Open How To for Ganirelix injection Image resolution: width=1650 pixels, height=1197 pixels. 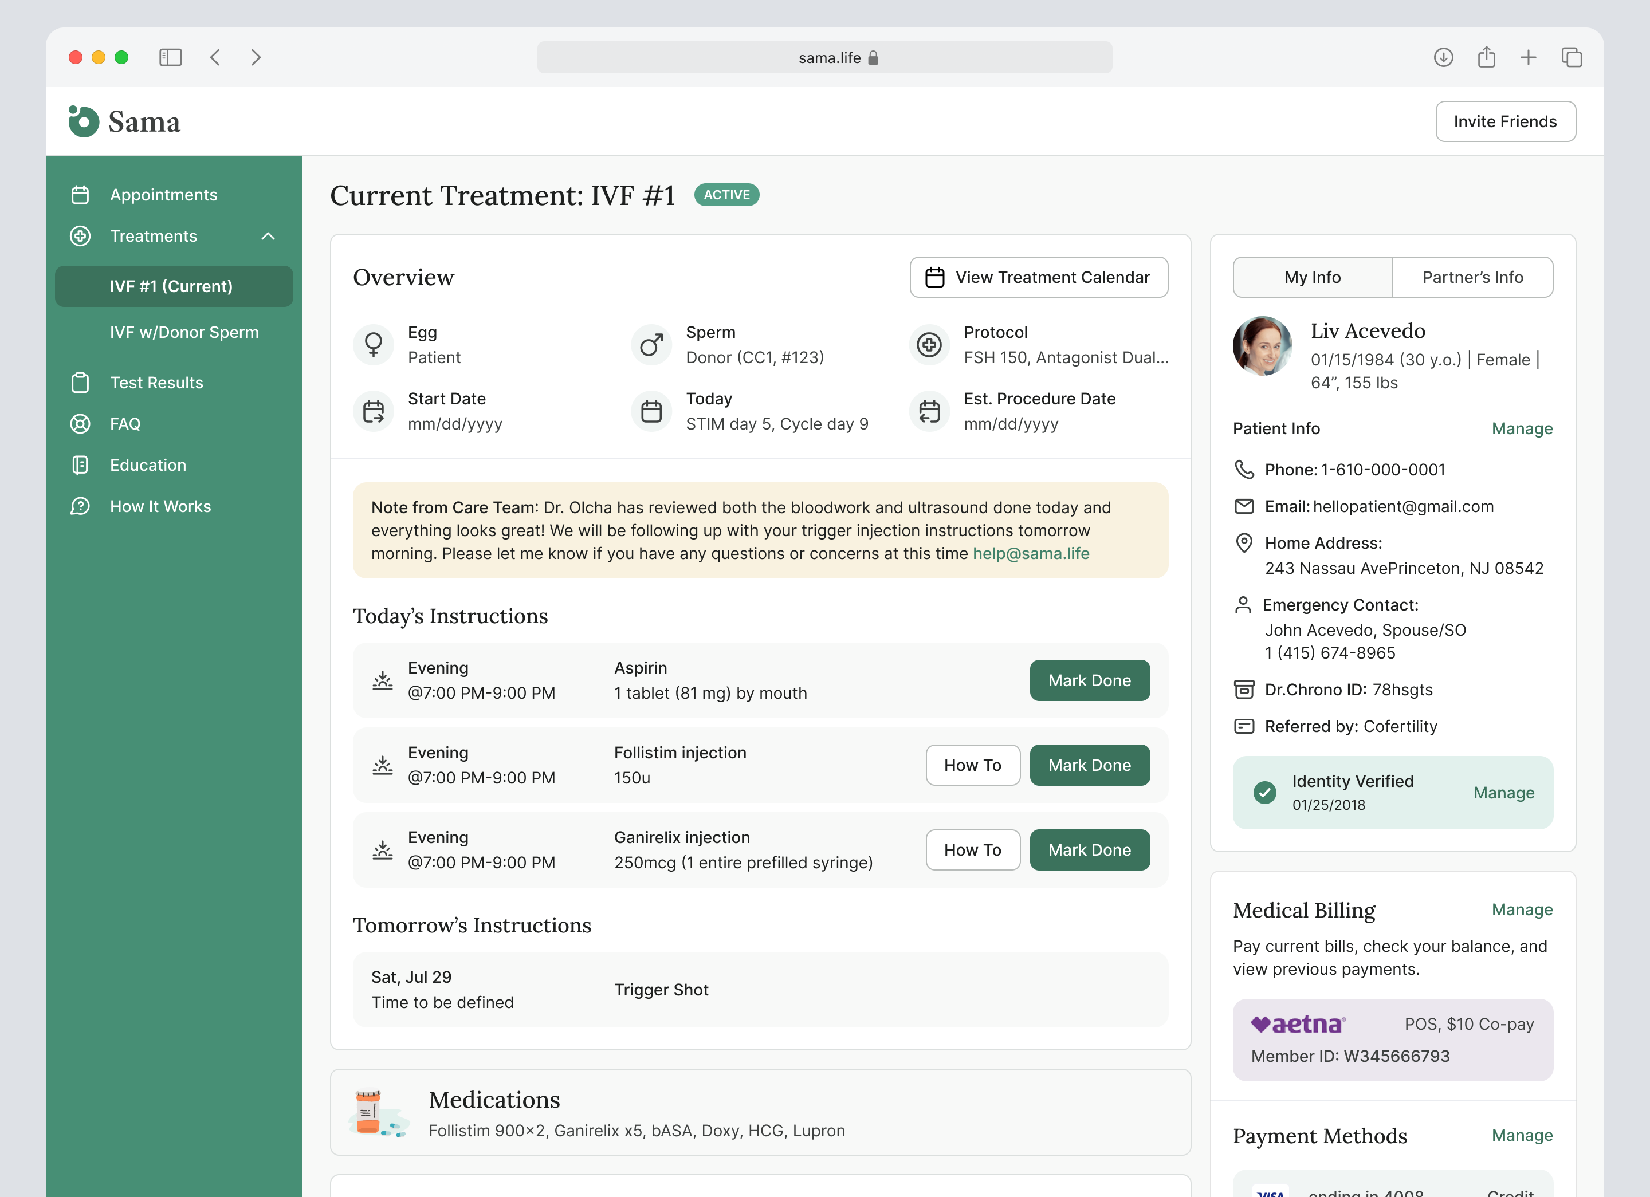pos(973,850)
